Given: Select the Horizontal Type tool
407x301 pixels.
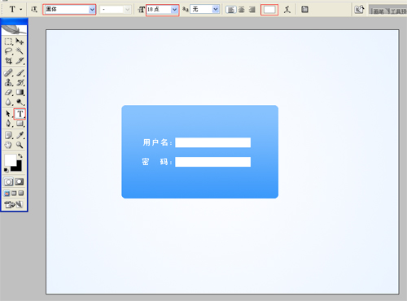Looking at the screenshot, I should coord(20,114).
